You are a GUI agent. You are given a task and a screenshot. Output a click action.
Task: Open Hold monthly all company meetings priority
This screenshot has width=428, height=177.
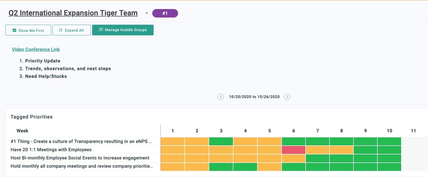[82, 166]
